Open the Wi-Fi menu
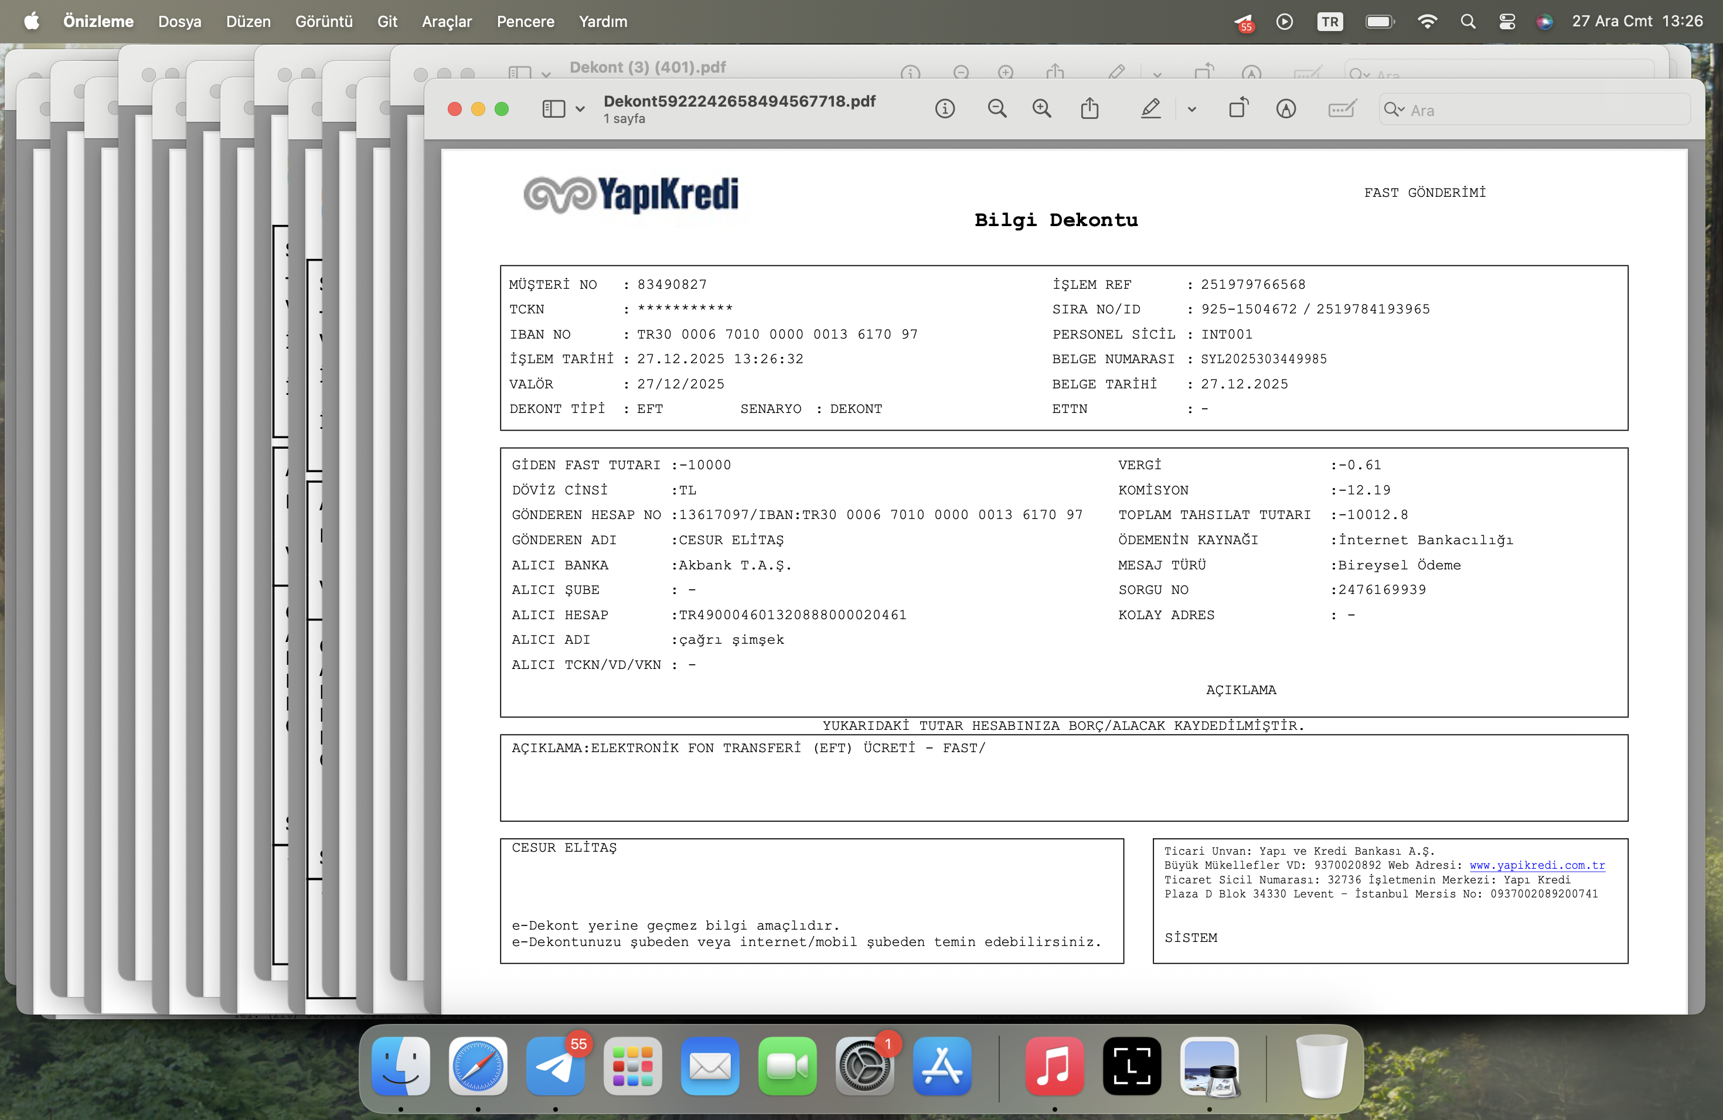Screen dimensions: 1723x1120 tap(1427, 22)
